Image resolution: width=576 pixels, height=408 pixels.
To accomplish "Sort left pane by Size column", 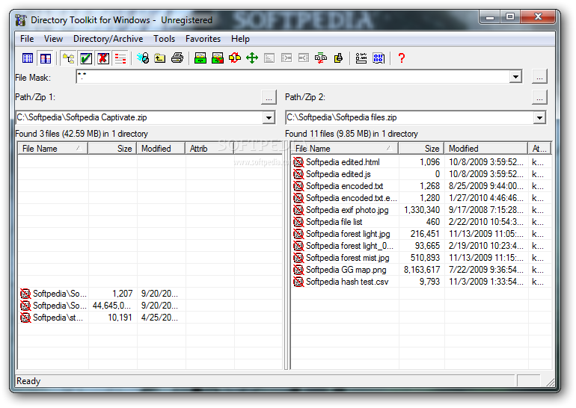I will pos(112,148).
